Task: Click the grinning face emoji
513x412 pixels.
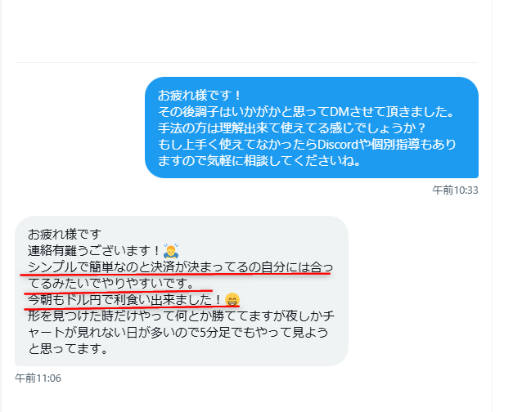Action: 232,300
